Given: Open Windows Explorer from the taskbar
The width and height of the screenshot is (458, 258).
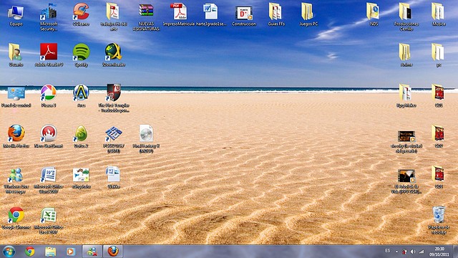Looking at the screenshot, I should (x=50, y=252).
